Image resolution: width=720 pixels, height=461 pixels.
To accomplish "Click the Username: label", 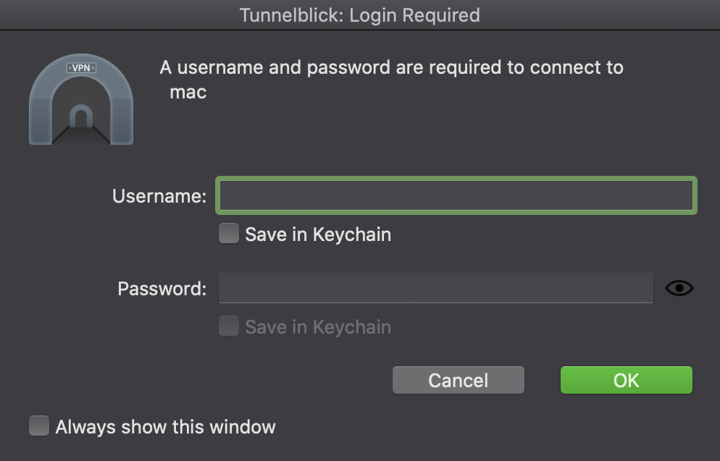I will 159,196.
